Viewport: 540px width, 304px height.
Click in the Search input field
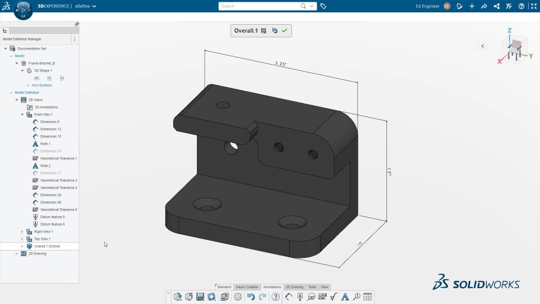click(260, 6)
